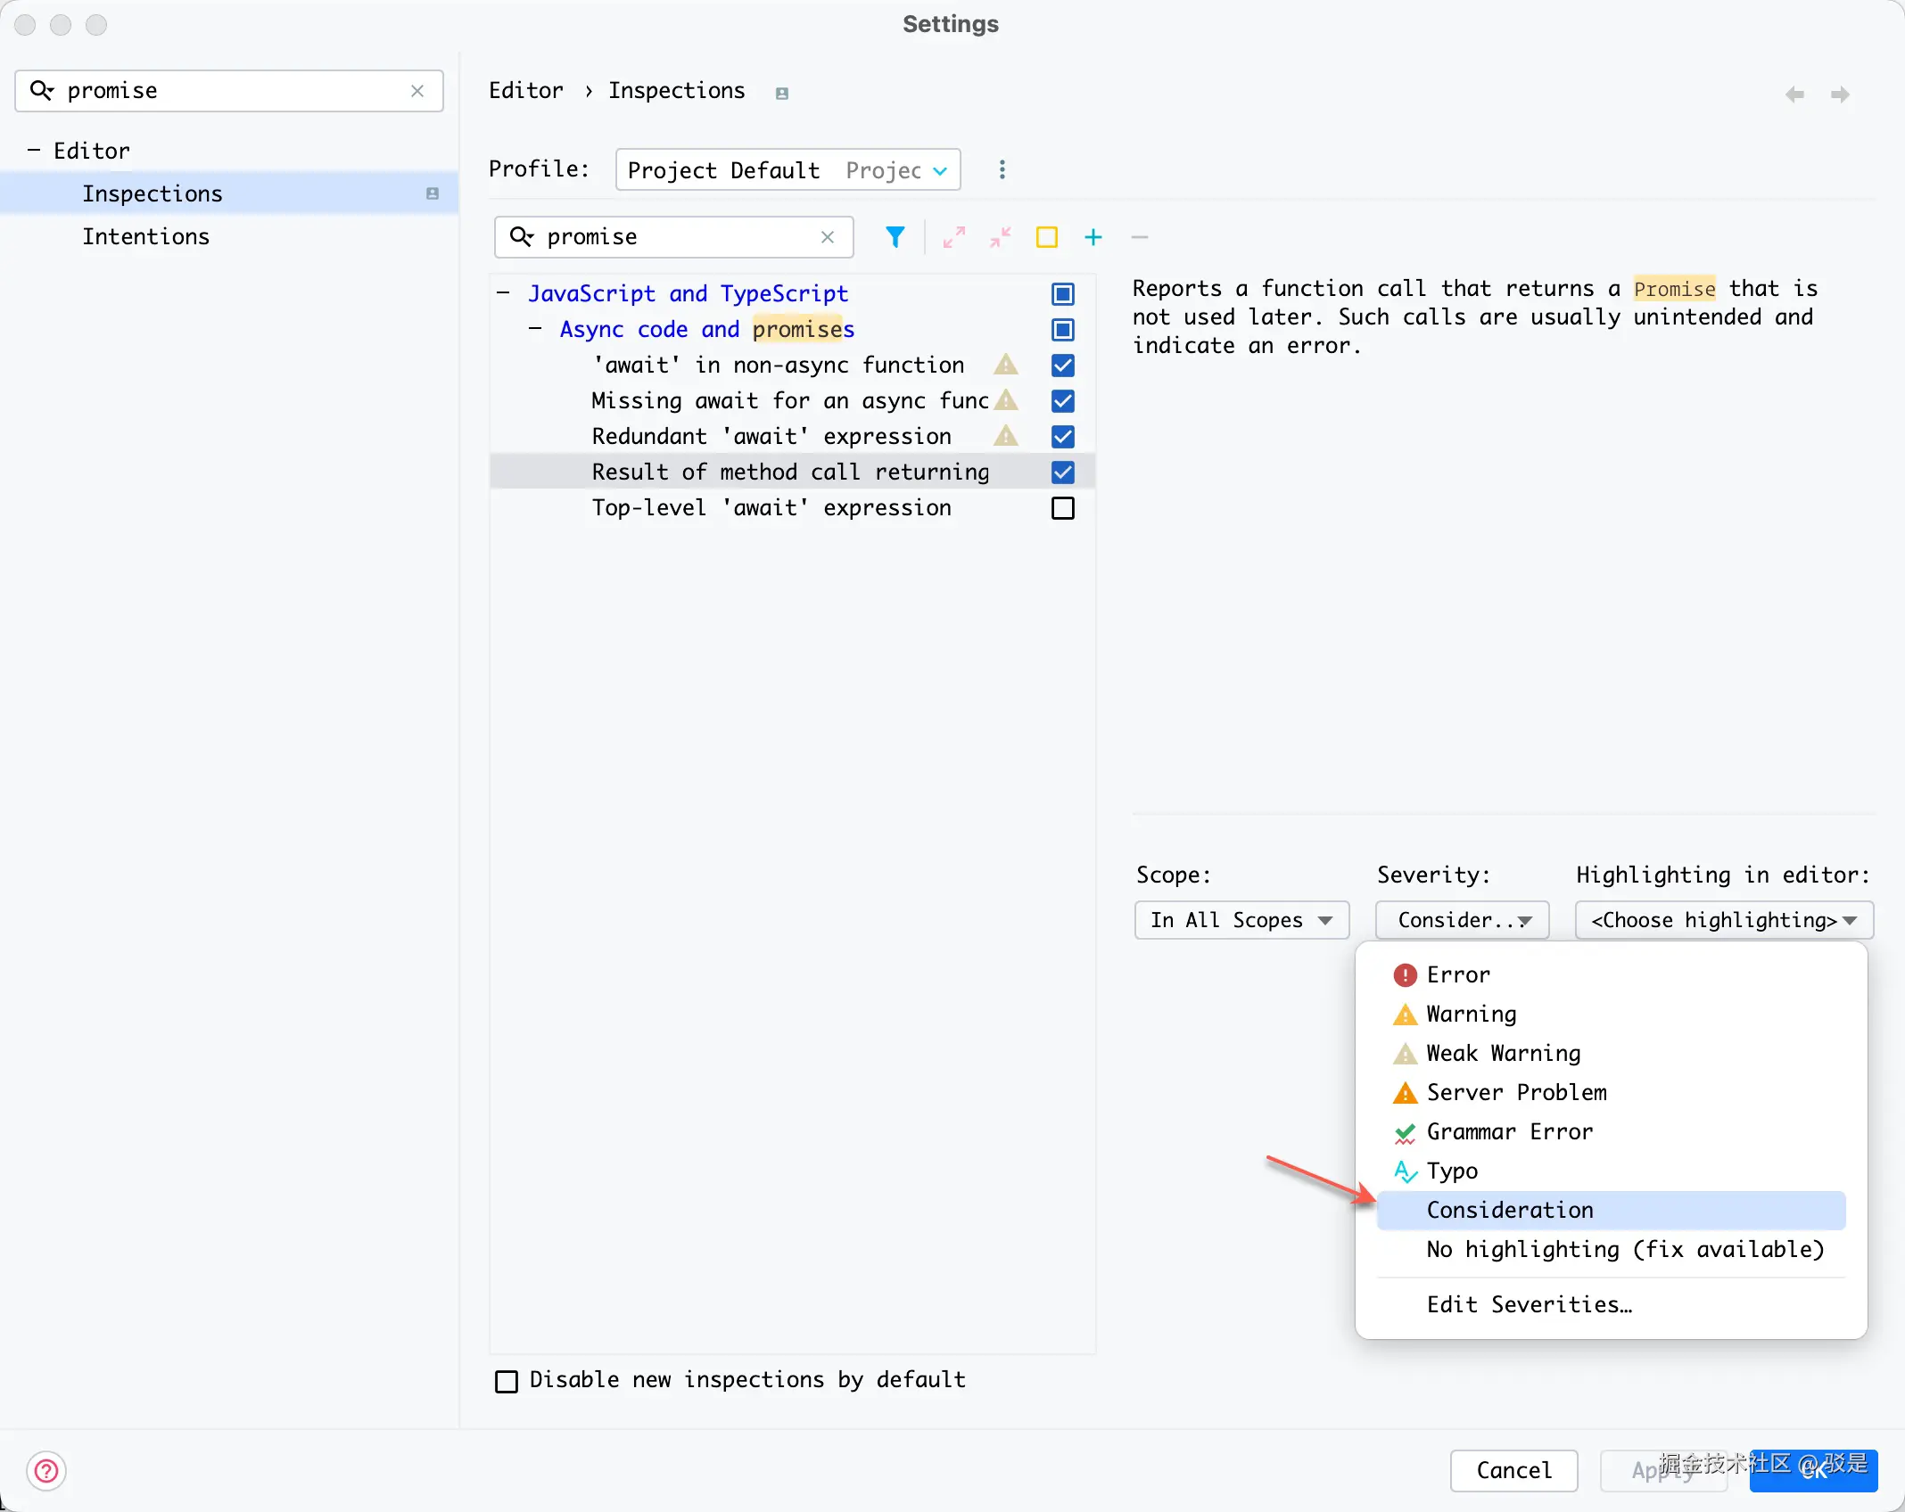Click the help question mark icon
This screenshot has height=1512, width=1905.
pyautogui.click(x=46, y=1470)
